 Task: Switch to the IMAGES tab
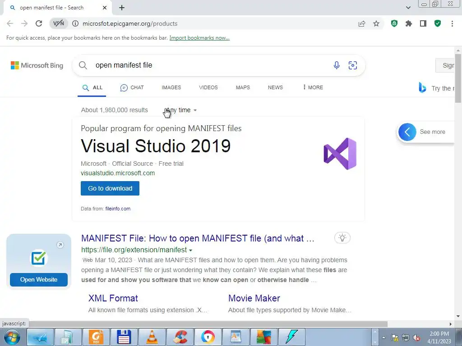(171, 88)
